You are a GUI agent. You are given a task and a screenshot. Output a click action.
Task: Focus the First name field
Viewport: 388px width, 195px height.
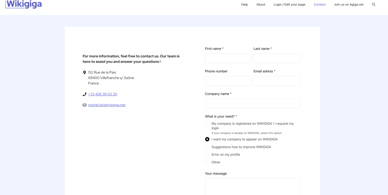pos(228,58)
